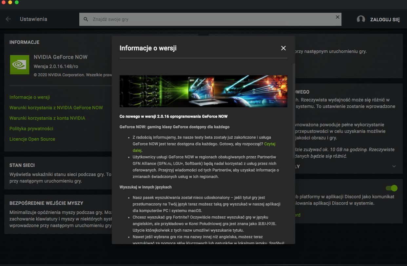
Task: Click BEZPOŚREDNIE WEJŚCIE MYSZY heading
Action: click(46, 203)
